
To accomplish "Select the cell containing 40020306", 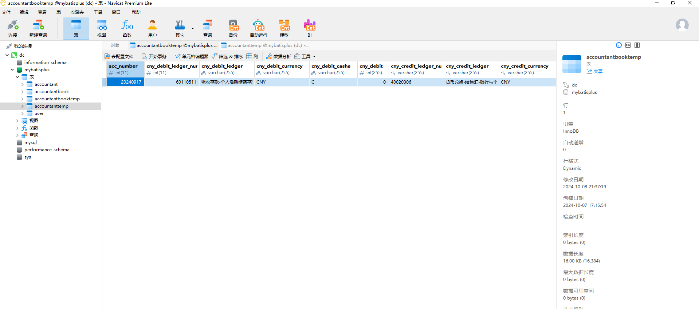I will (416, 82).
